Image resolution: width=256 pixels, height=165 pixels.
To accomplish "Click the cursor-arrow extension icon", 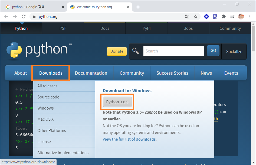I will click(215, 16).
